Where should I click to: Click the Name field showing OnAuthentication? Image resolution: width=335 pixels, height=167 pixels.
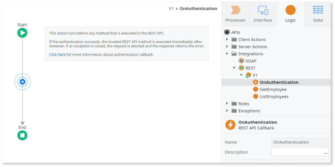[x=300, y=142]
